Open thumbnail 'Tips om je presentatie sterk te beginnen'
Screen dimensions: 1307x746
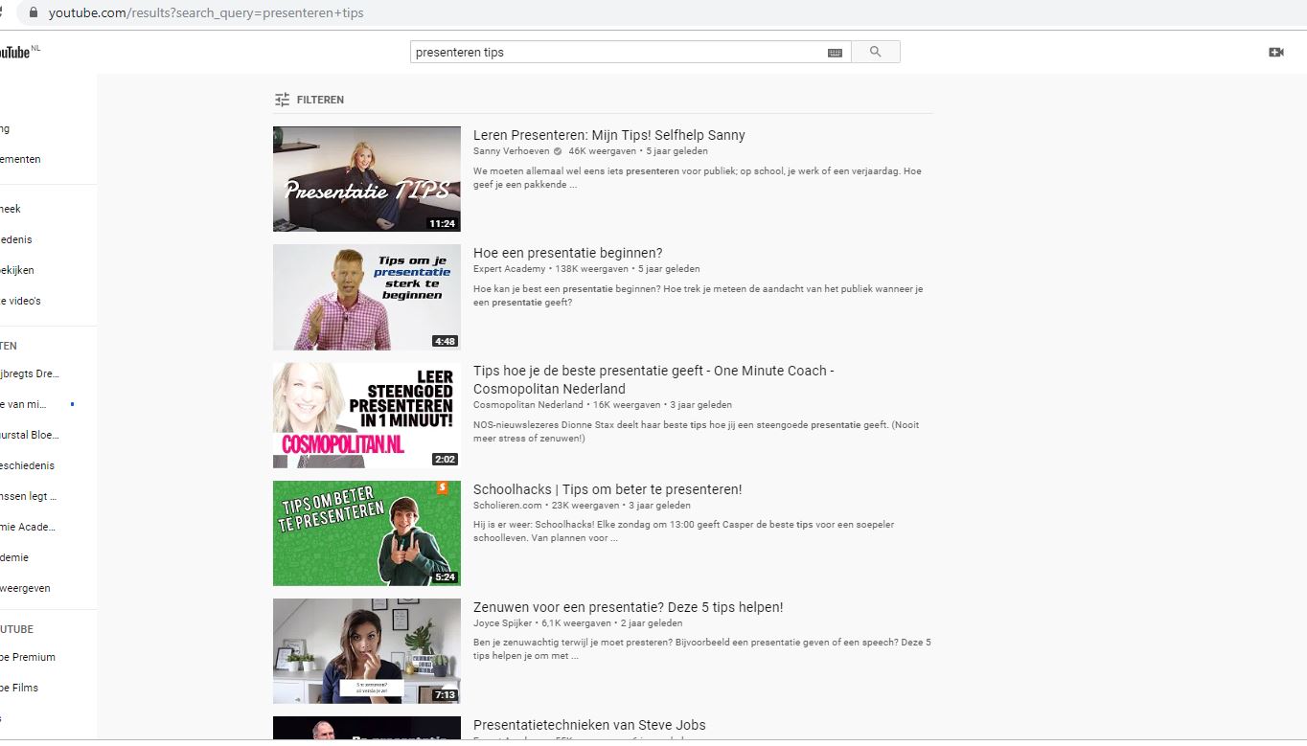(x=367, y=297)
